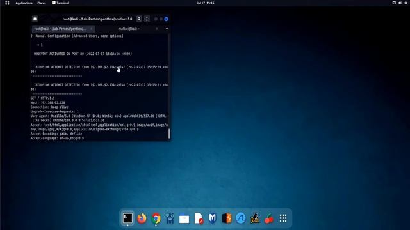
Task: Open new tab with the terminal header icon
Action: pyautogui.click(x=35, y=19)
